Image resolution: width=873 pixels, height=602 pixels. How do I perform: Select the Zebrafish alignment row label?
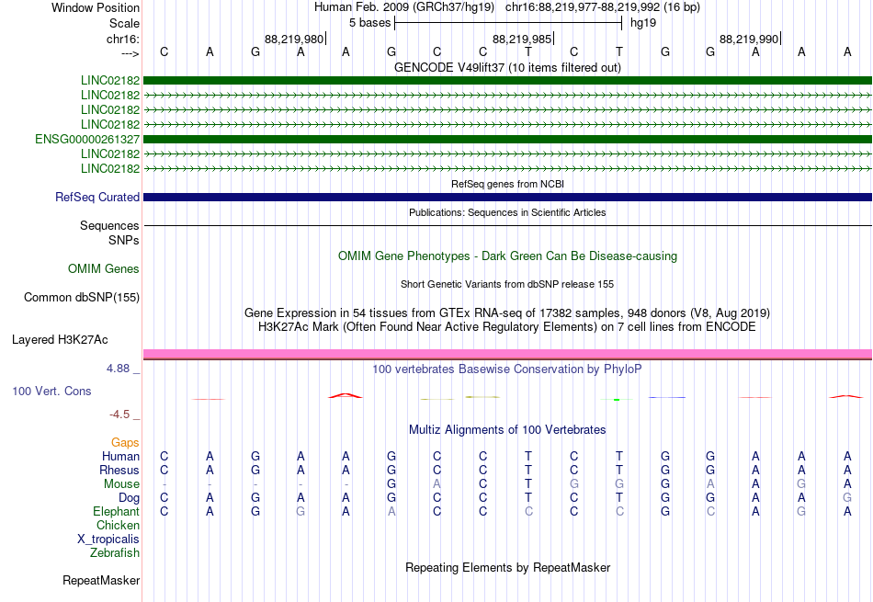point(115,553)
